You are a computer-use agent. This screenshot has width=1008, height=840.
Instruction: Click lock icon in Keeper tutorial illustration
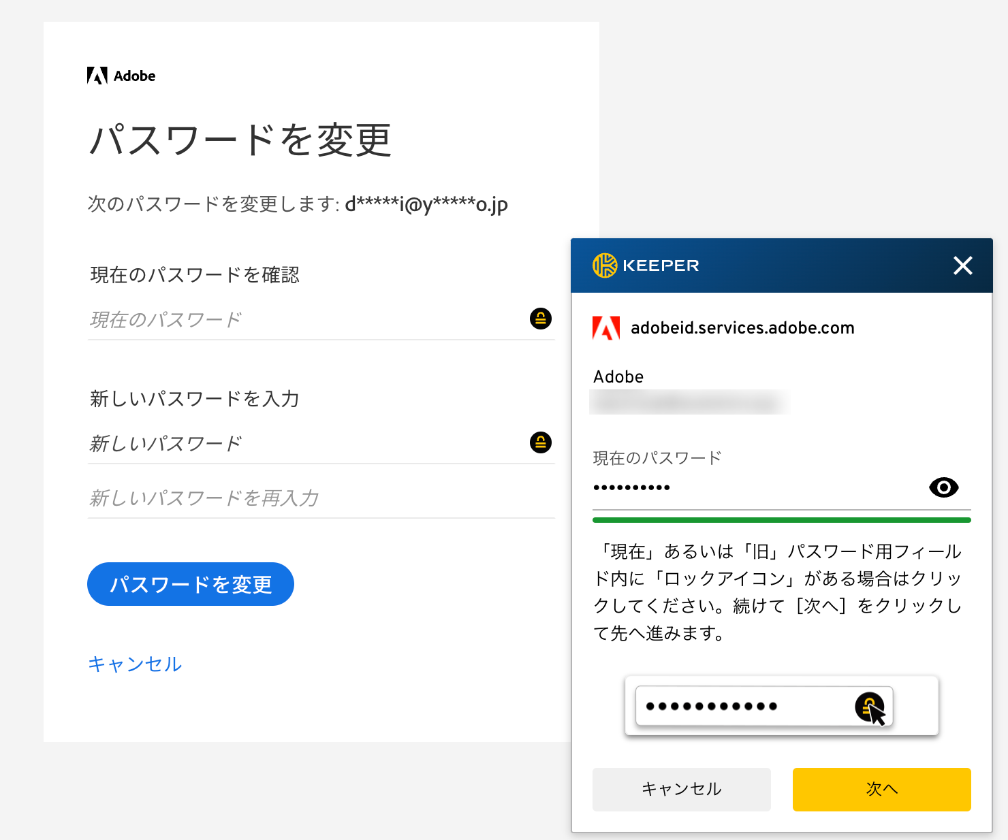[x=869, y=707]
